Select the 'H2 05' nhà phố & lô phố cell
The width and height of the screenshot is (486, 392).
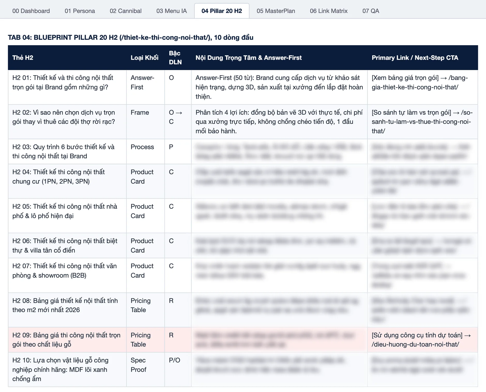point(67,216)
